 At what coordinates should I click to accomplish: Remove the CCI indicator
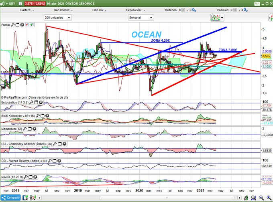[x=64, y=144]
